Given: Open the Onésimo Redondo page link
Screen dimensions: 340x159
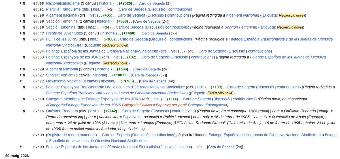Looking at the screenshot, I should [x=62, y=111].
